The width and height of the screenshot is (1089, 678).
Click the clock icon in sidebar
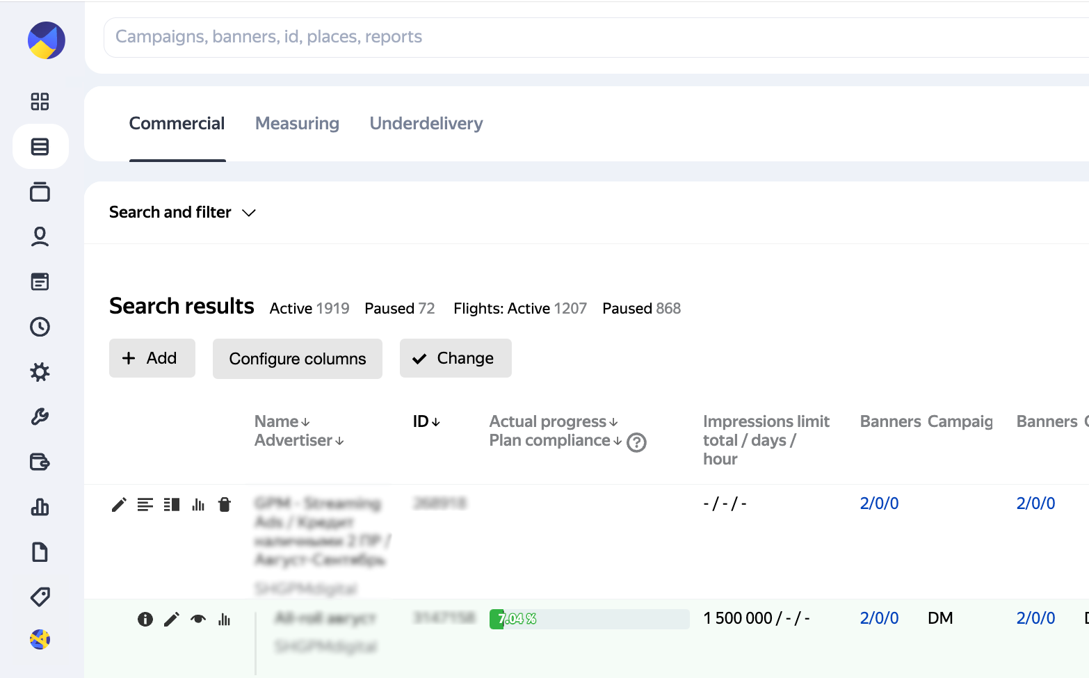(40, 327)
